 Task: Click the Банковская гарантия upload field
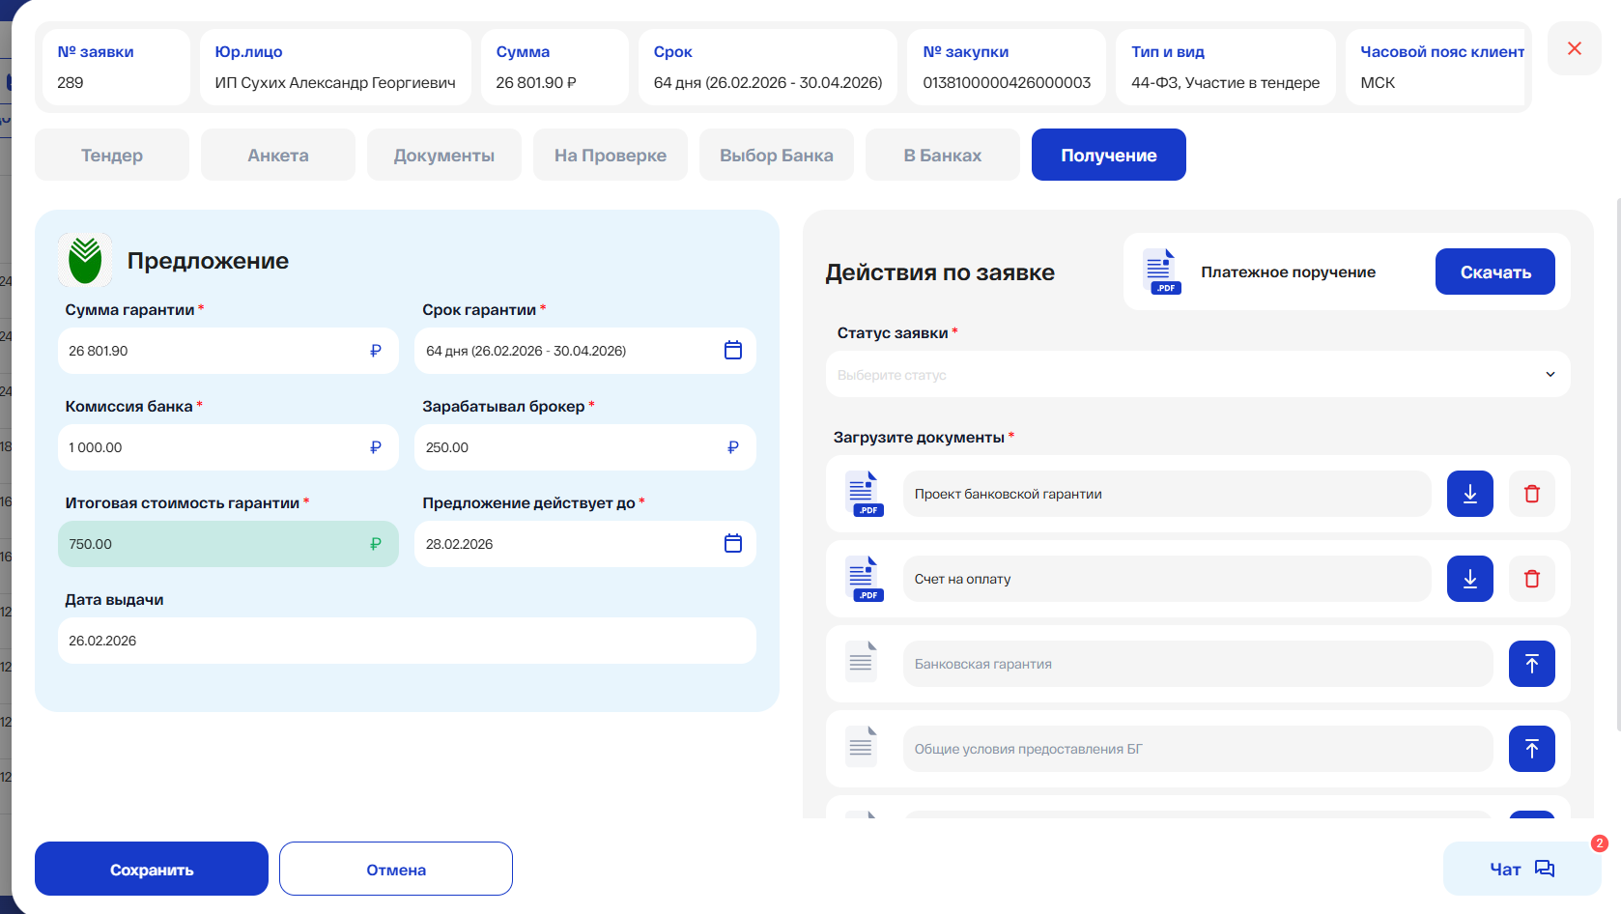[x=1198, y=664]
